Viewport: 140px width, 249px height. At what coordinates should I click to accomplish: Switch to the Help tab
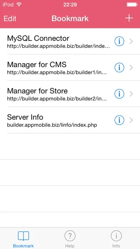(70, 239)
